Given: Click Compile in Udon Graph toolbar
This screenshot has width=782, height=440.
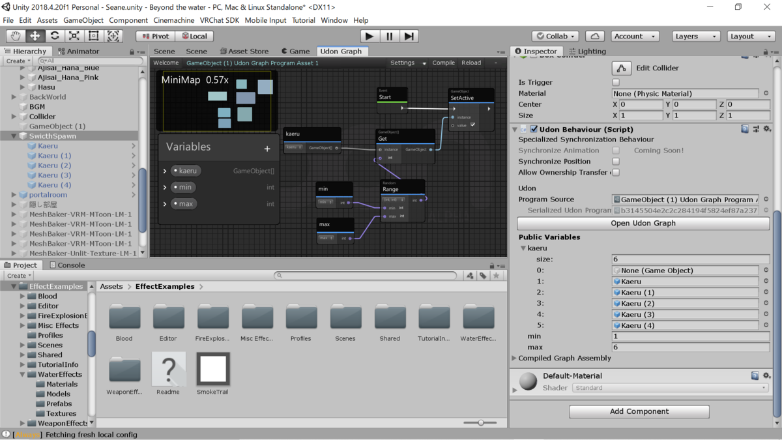Looking at the screenshot, I should coord(444,63).
